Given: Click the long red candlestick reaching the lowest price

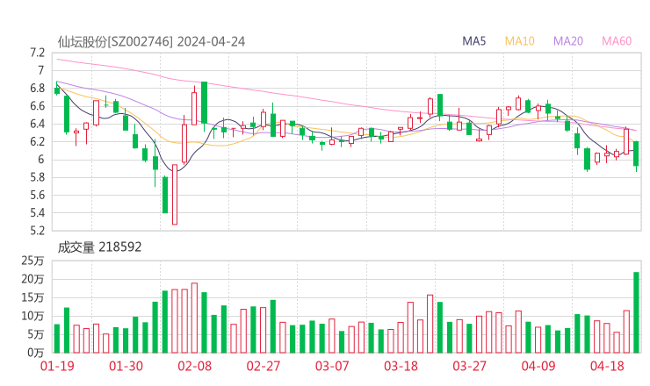Looking at the screenshot, I should [x=175, y=195].
